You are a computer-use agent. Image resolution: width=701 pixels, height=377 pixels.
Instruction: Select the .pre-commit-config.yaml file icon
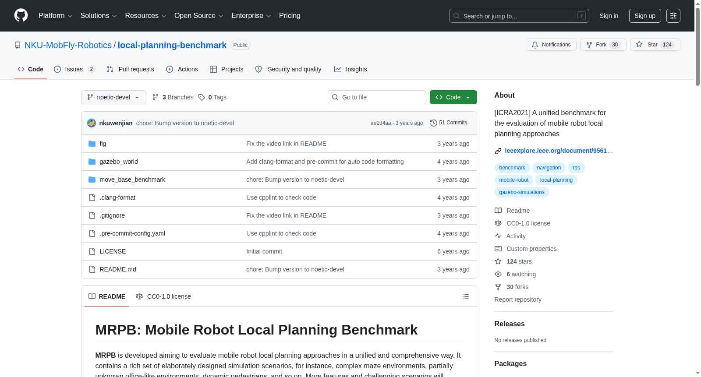click(x=92, y=233)
